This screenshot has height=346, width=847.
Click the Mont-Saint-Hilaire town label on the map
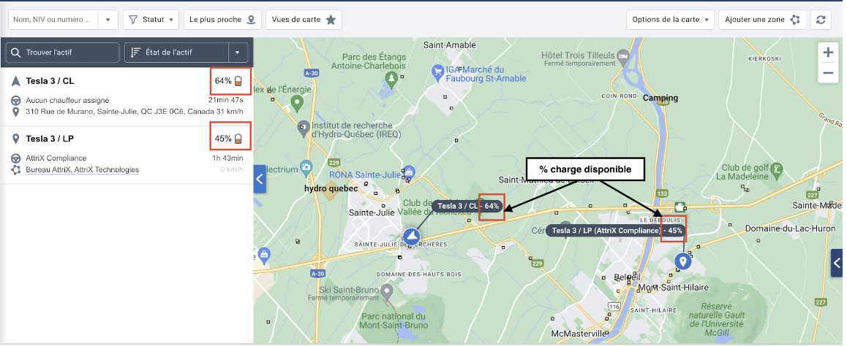673,288
